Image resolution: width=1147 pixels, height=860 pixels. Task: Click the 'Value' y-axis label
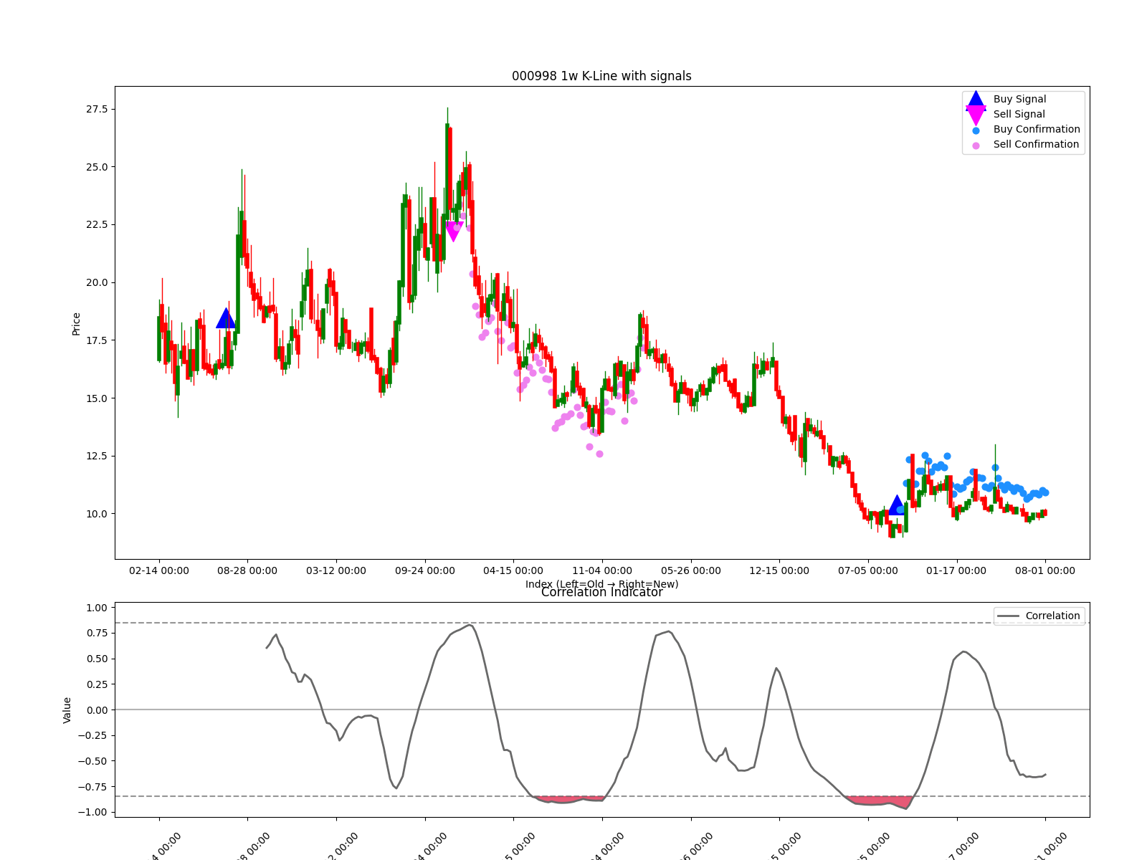[x=67, y=710]
